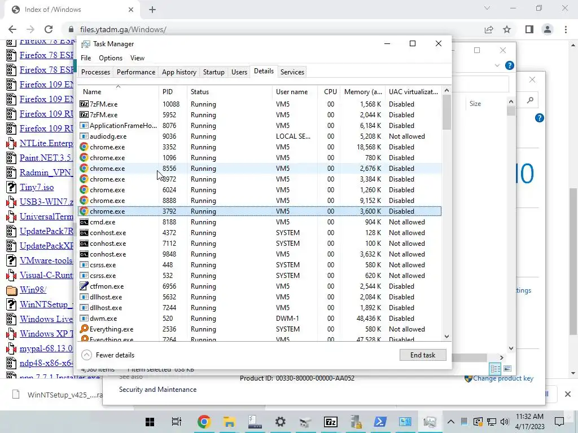This screenshot has width=578, height=433.
Task: Open the View menu in Task Manager
Action: 137,58
